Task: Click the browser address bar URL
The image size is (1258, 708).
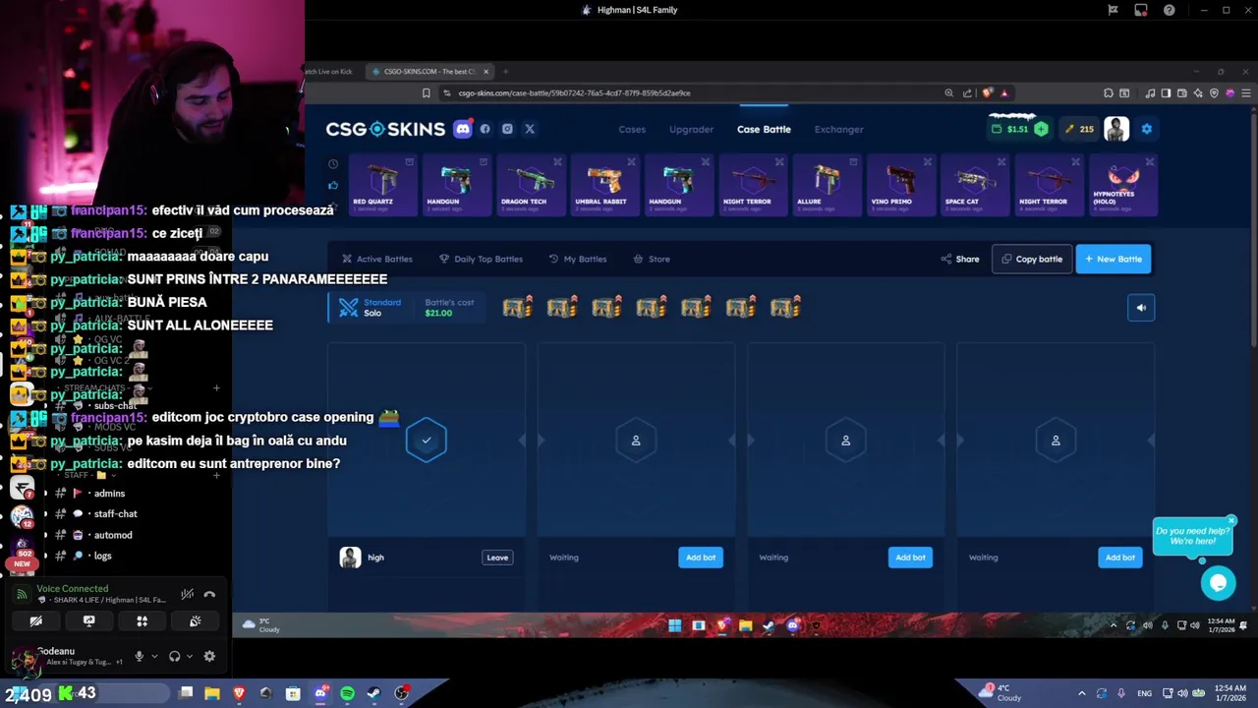Action: coord(574,93)
